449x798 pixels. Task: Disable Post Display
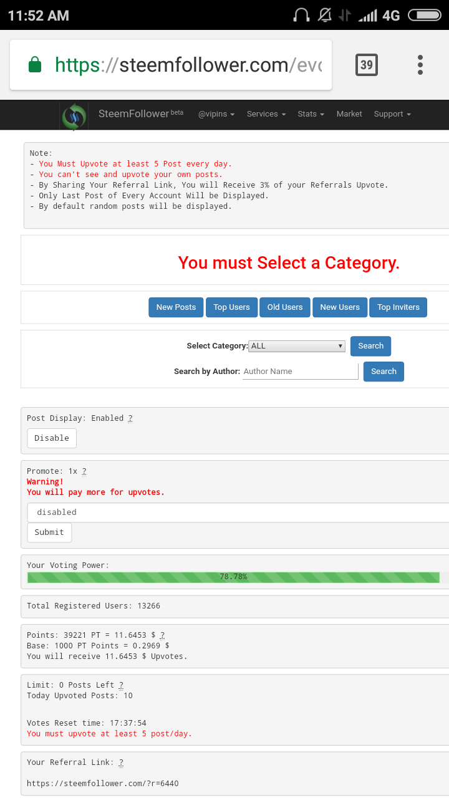[52, 438]
